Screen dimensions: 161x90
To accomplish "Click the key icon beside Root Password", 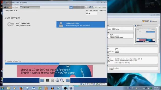I will (11, 24).
